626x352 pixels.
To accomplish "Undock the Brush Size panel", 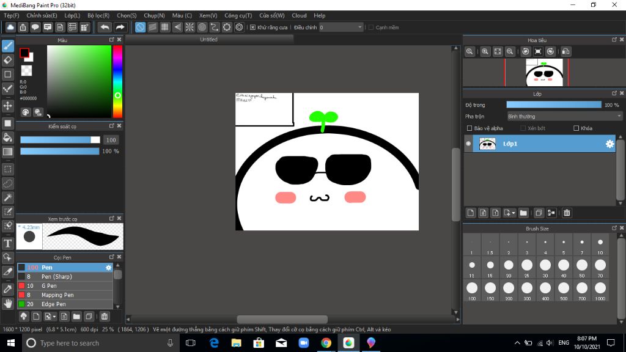I will (614, 229).
